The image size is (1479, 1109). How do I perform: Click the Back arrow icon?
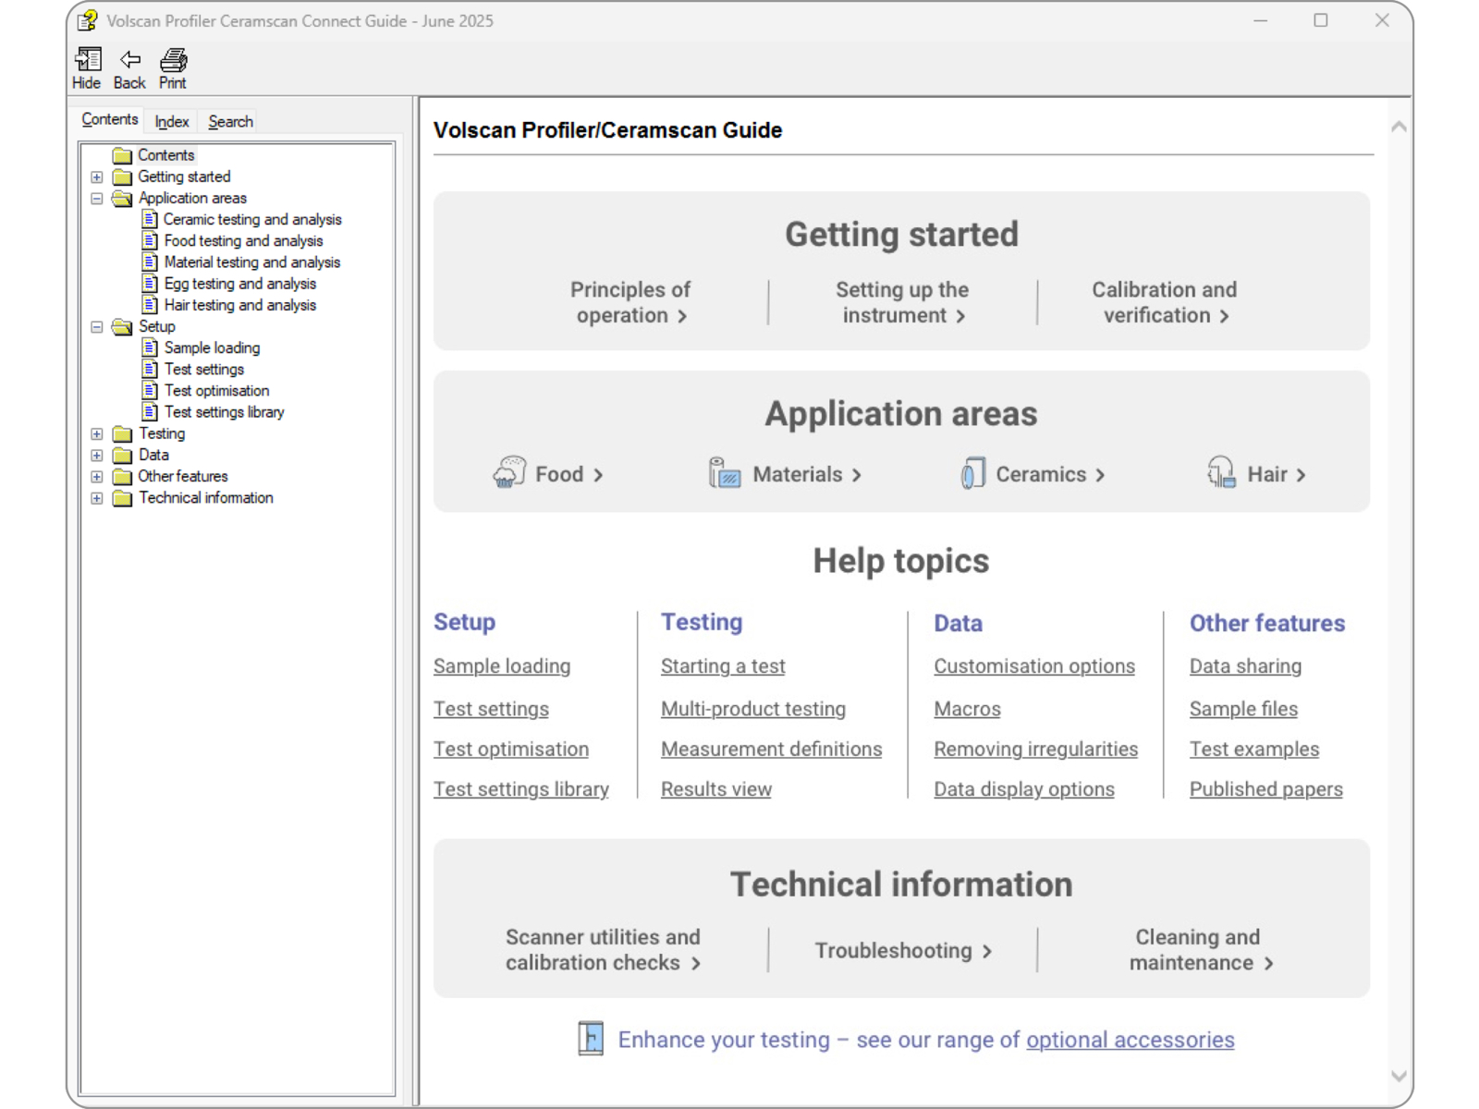[x=130, y=60]
